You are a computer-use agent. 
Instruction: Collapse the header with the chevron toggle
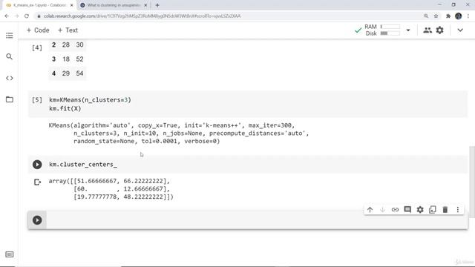click(460, 30)
